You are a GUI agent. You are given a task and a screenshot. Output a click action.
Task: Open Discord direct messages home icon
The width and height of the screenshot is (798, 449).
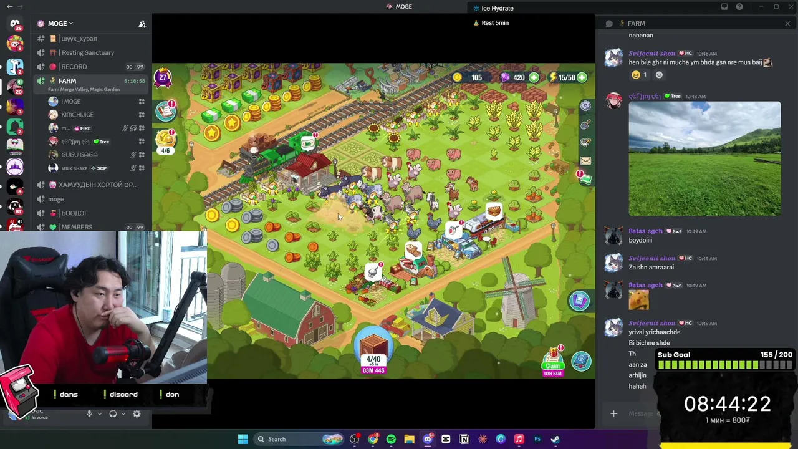click(15, 24)
